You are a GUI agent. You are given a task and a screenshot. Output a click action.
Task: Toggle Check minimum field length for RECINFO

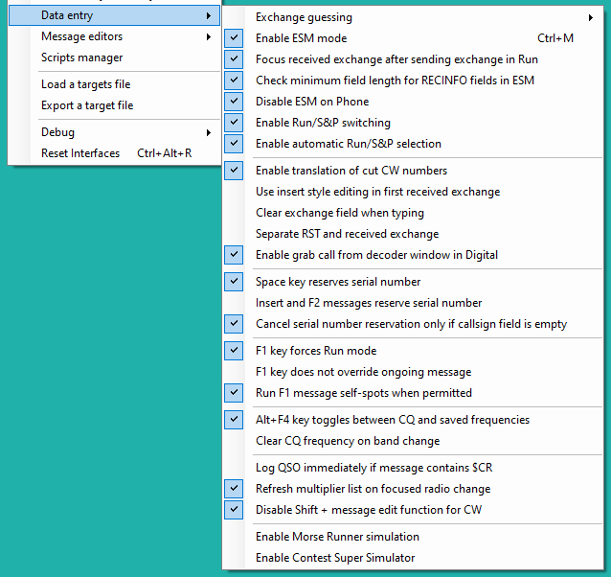(413, 81)
